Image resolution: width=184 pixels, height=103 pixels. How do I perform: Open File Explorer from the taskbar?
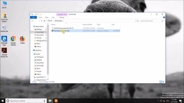point(50,101)
